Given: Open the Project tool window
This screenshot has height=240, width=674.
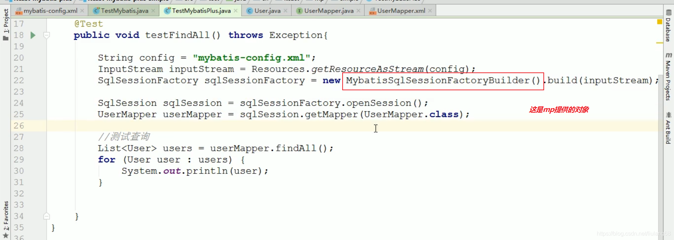Looking at the screenshot, I should coord(6,24).
